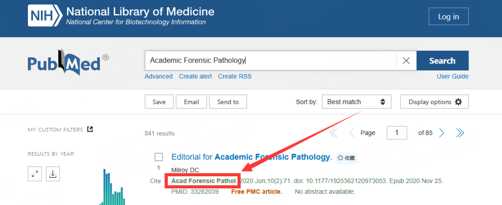
Task: Click the Search button
Action: [443, 60]
